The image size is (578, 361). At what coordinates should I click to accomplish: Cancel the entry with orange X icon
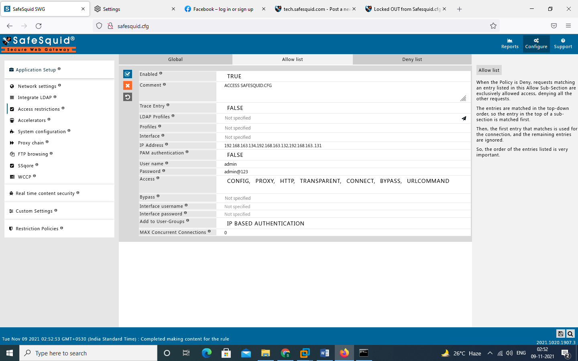[128, 85]
